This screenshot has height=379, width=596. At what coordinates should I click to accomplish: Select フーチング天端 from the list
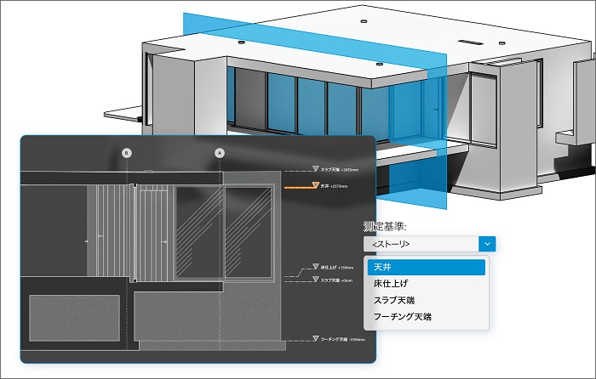tap(426, 316)
